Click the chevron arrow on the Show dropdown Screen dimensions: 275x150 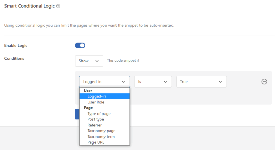click(x=97, y=61)
